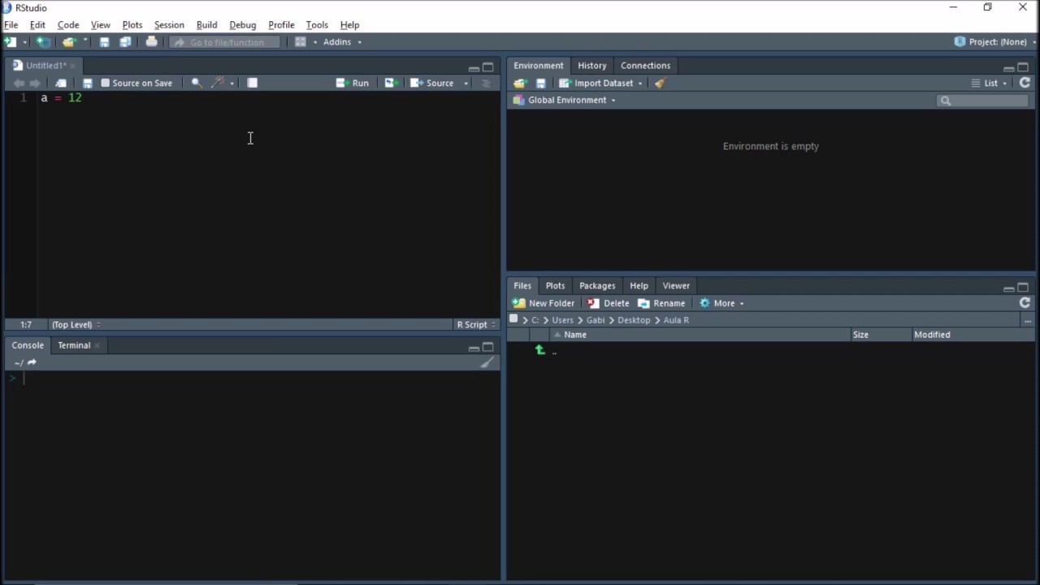Click the Open File folder icon

(69, 41)
